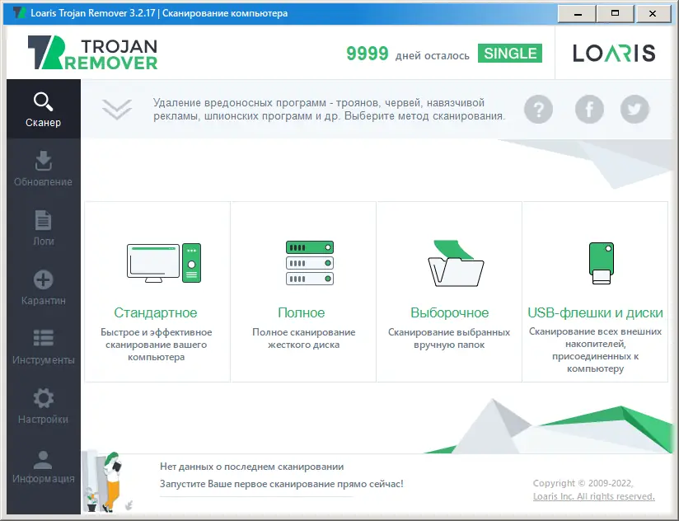Switch to the Логи label
The image size is (679, 521).
pyautogui.click(x=44, y=242)
